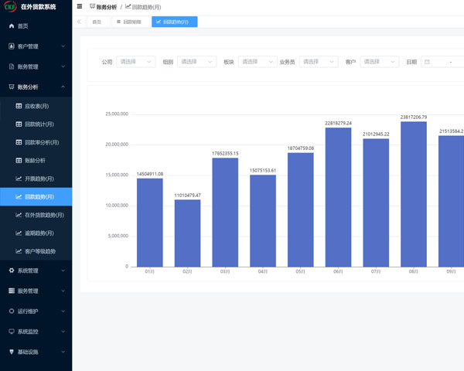Switch to the 首页 tab
This screenshot has height=371, width=464.
click(x=97, y=22)
